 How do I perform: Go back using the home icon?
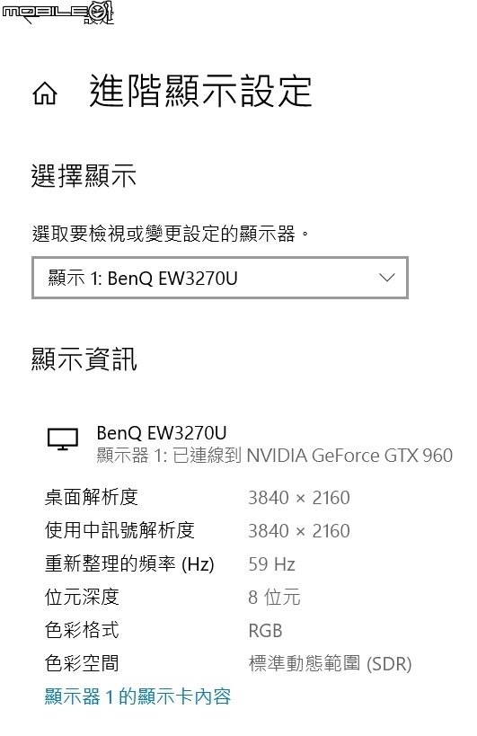click(x=45, y=93)
